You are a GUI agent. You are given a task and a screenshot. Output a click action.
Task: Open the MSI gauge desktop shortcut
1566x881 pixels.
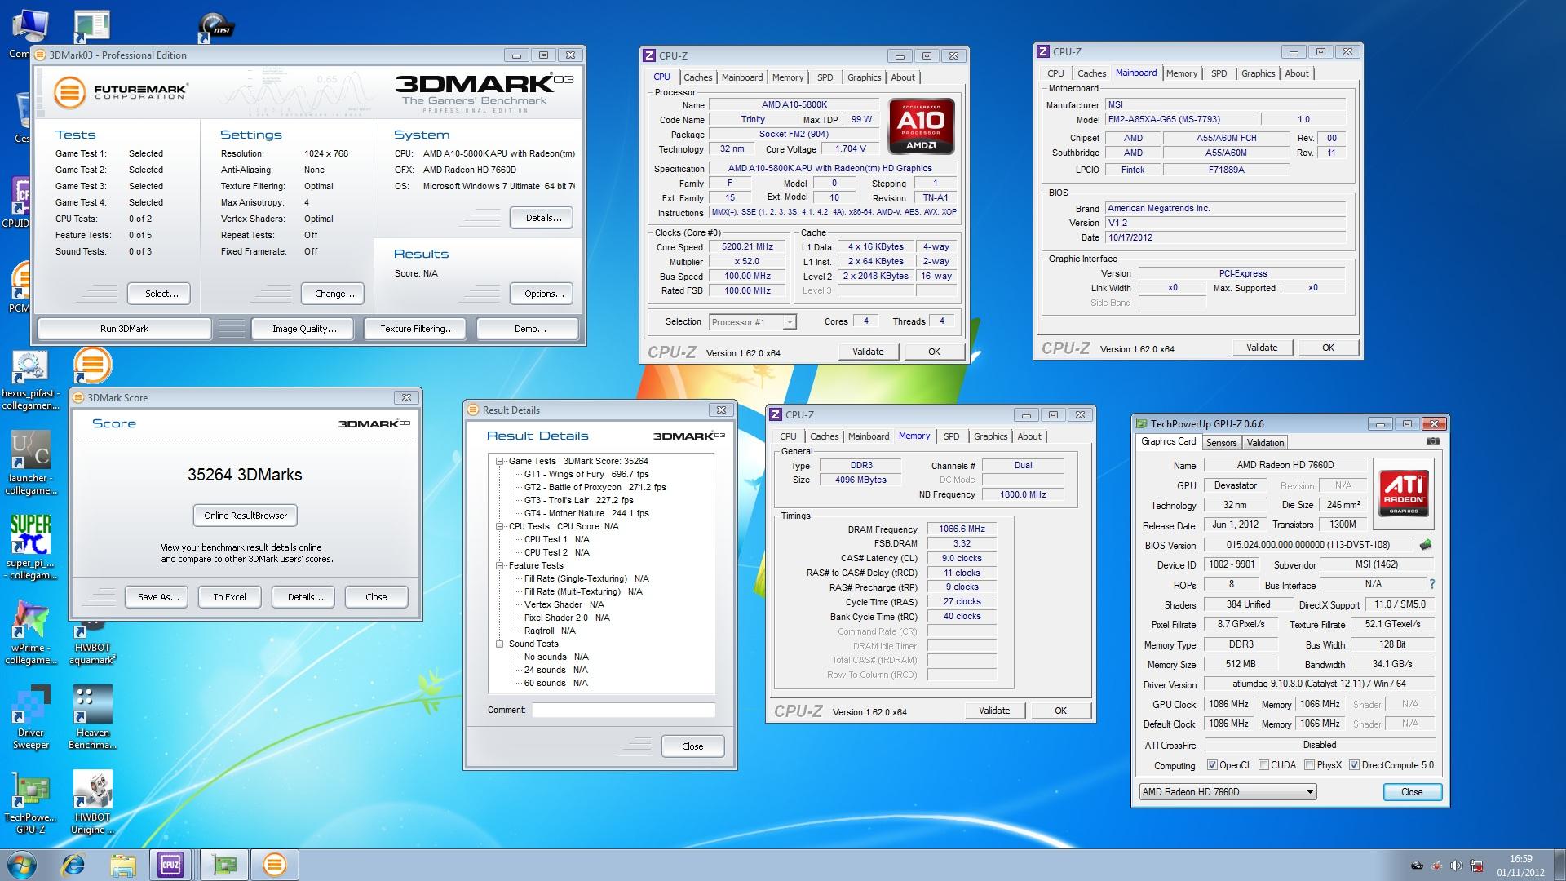tap(215, 27)
